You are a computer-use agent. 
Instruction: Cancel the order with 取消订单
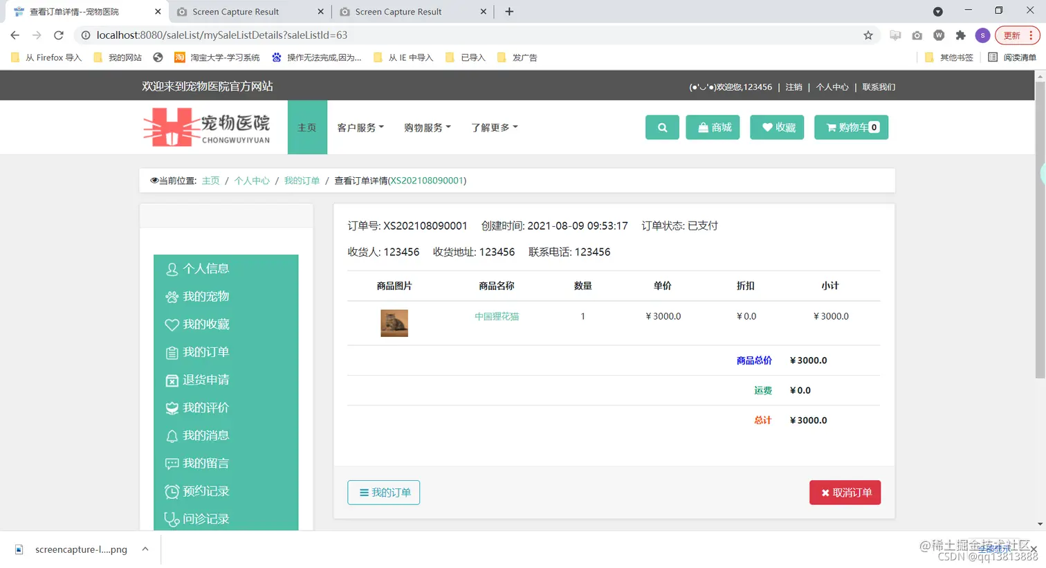point(845,492)
